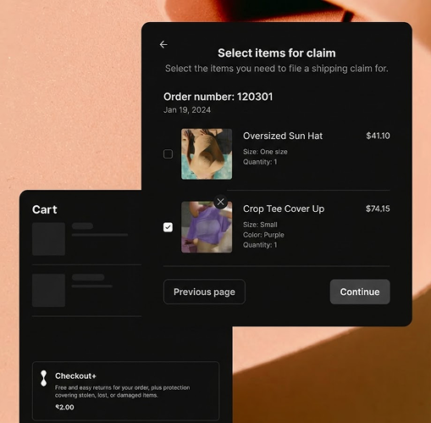Click the $74.15 price
Viewport: 431px width, 423px height.
click(x=378, y=209)
